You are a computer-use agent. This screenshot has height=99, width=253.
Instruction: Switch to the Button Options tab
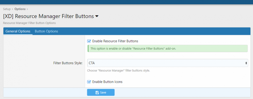[x=46, y=31]
